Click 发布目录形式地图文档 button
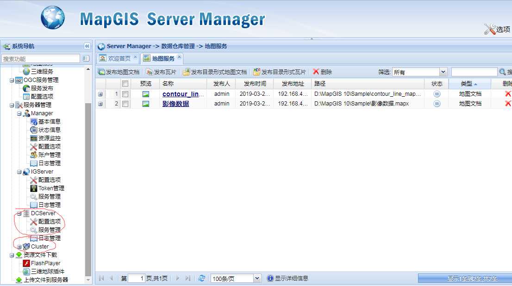 [215, 72]
